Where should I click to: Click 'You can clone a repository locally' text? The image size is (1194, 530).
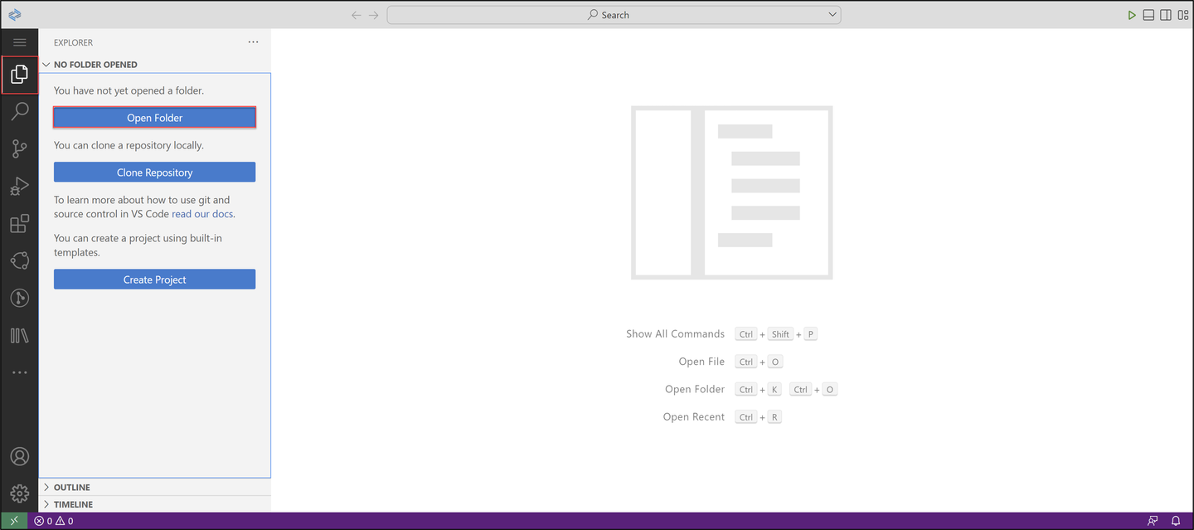(129, 145)
